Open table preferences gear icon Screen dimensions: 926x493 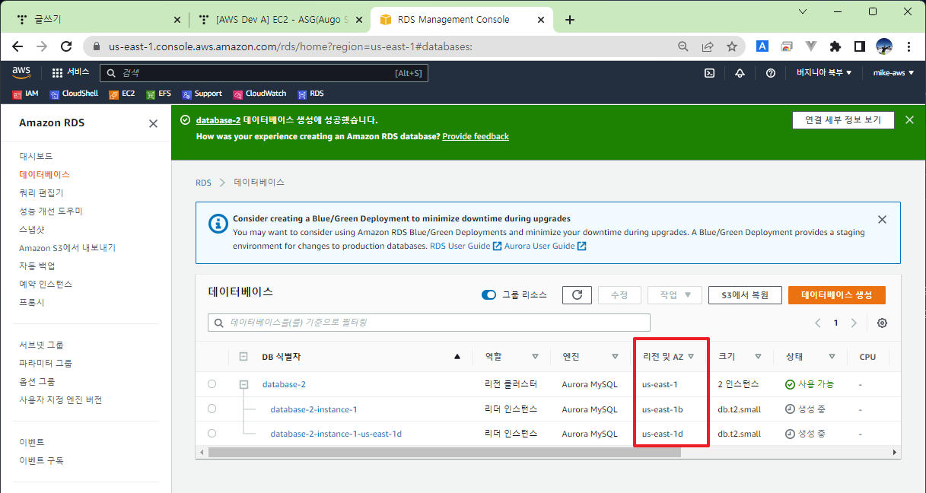click(882, 323)
